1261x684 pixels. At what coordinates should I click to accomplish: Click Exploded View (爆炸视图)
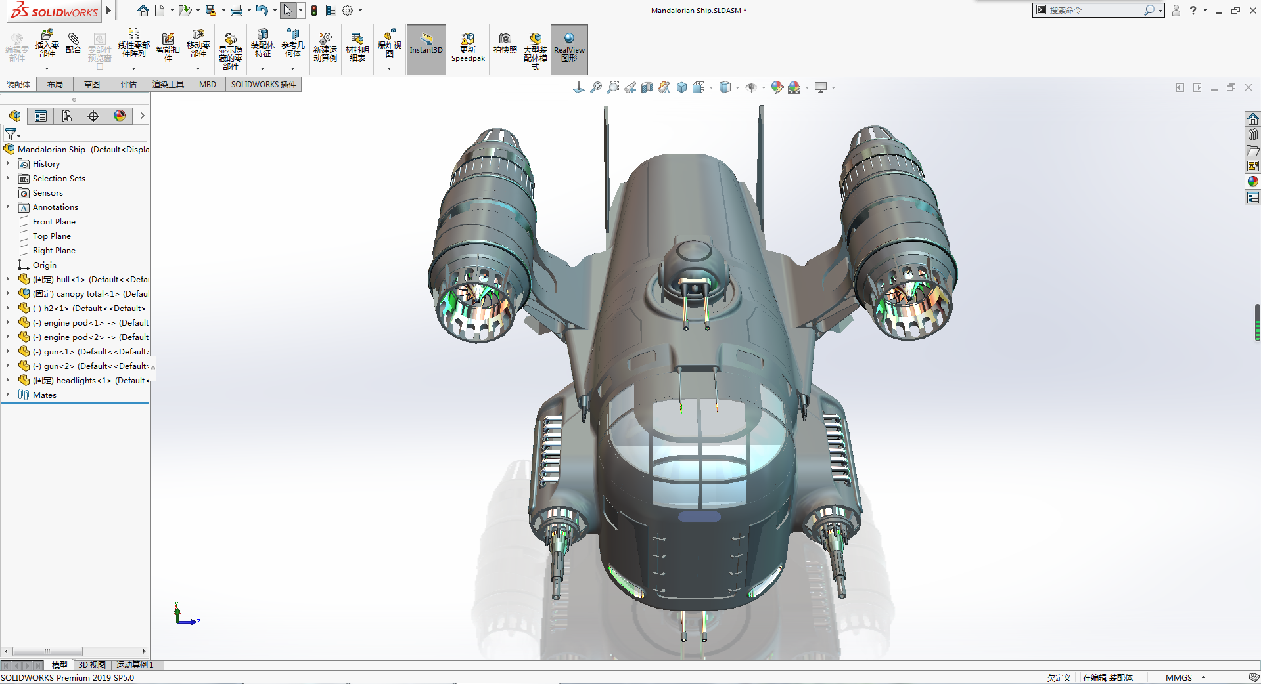click(389, 43)
